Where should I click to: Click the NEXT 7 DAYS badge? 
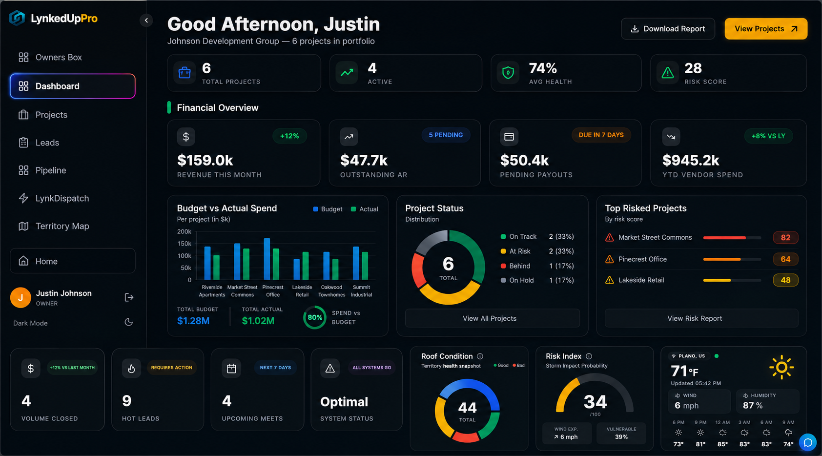pyautogui.click(x=275, y=368)
